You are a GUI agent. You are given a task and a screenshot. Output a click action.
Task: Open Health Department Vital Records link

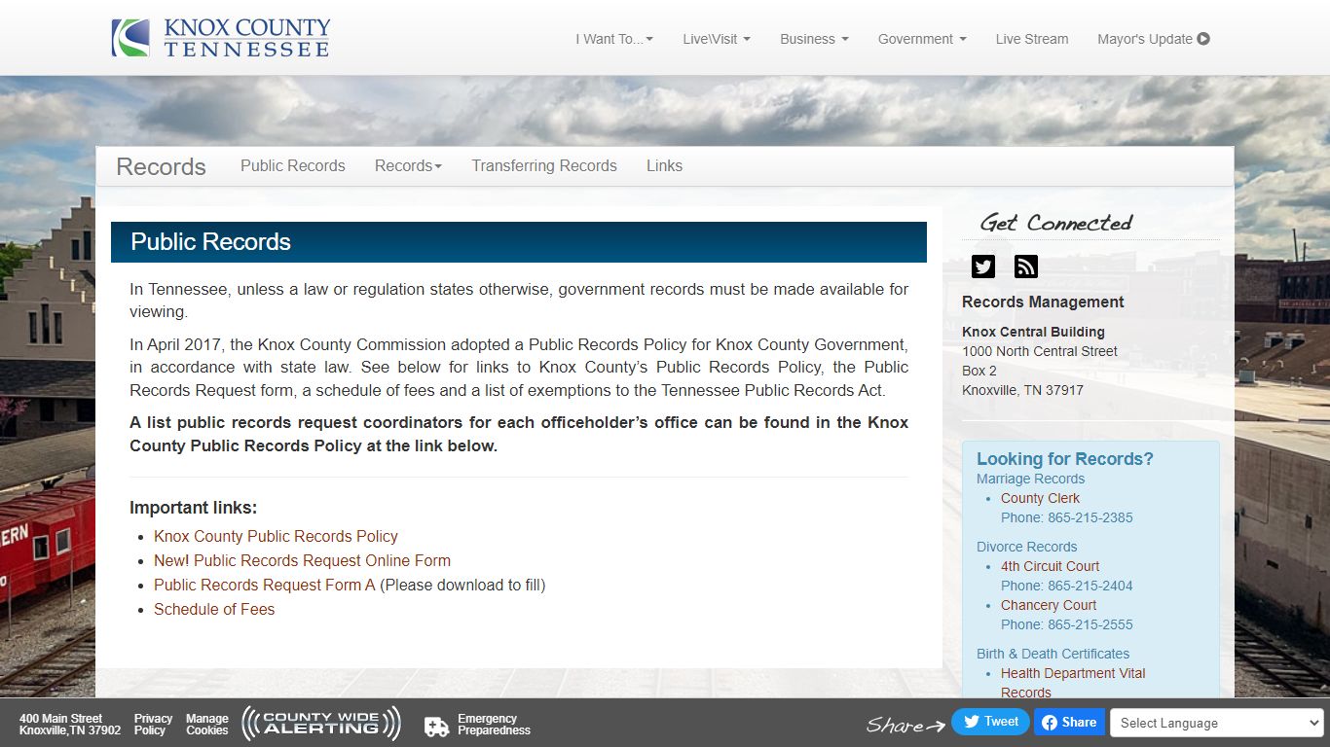[x=1073, y=683]
